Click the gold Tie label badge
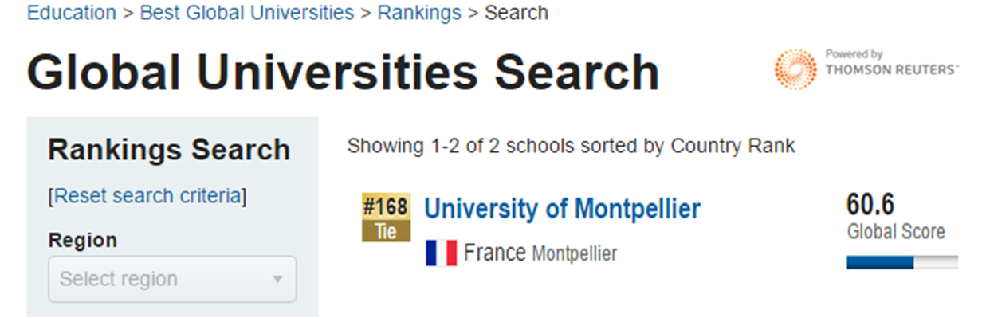 point(386,231)
